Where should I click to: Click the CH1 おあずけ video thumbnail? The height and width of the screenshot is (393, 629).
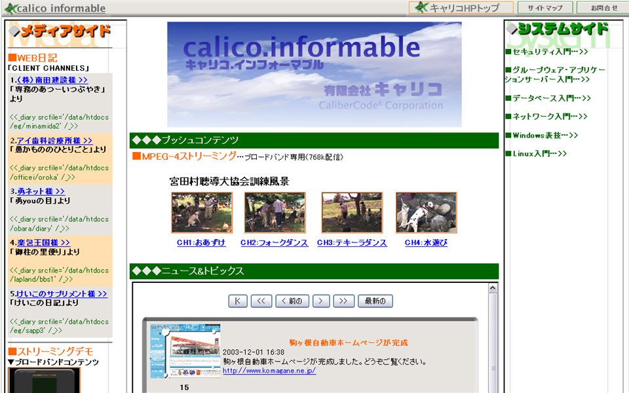point(202,212)
